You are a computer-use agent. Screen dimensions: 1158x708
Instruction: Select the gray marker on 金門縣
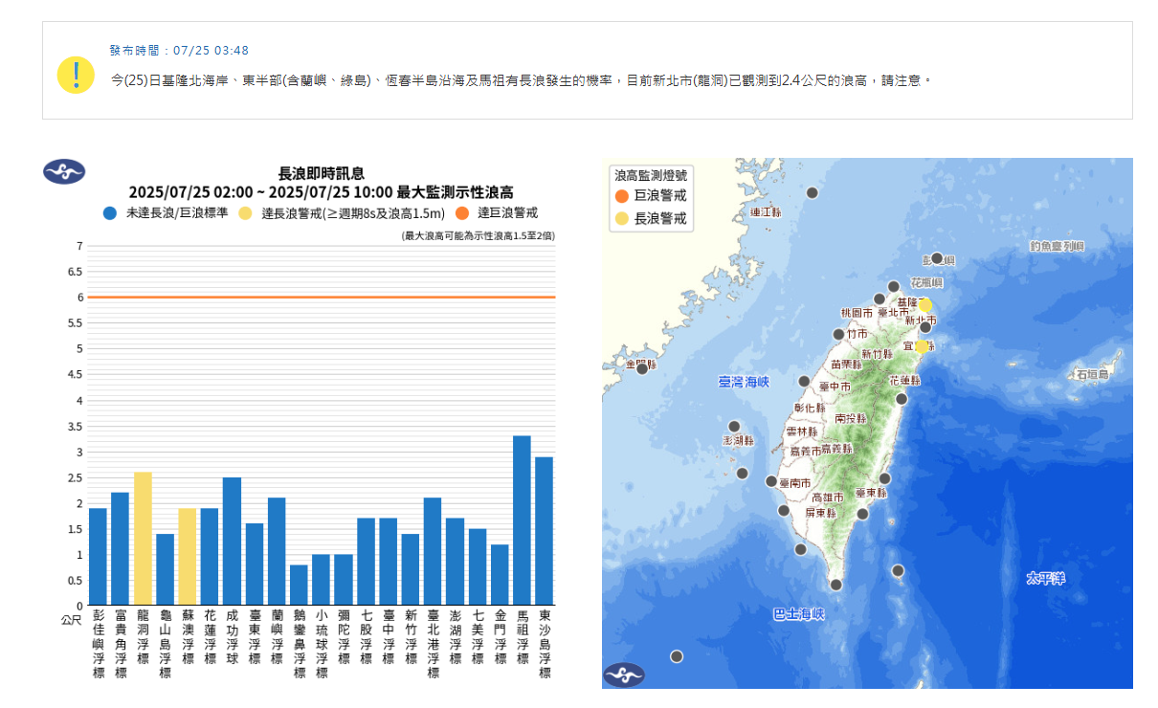pyautogui.click(x=642, y=368)
